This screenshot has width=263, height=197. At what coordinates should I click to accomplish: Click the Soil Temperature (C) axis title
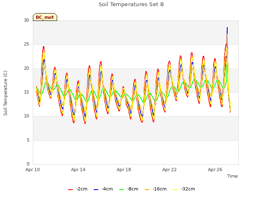point(5,93)
